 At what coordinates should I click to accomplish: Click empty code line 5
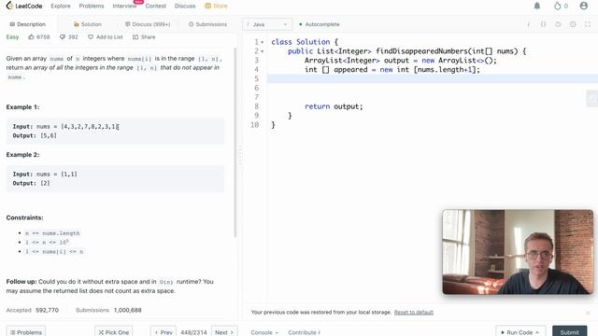point(433,78)
